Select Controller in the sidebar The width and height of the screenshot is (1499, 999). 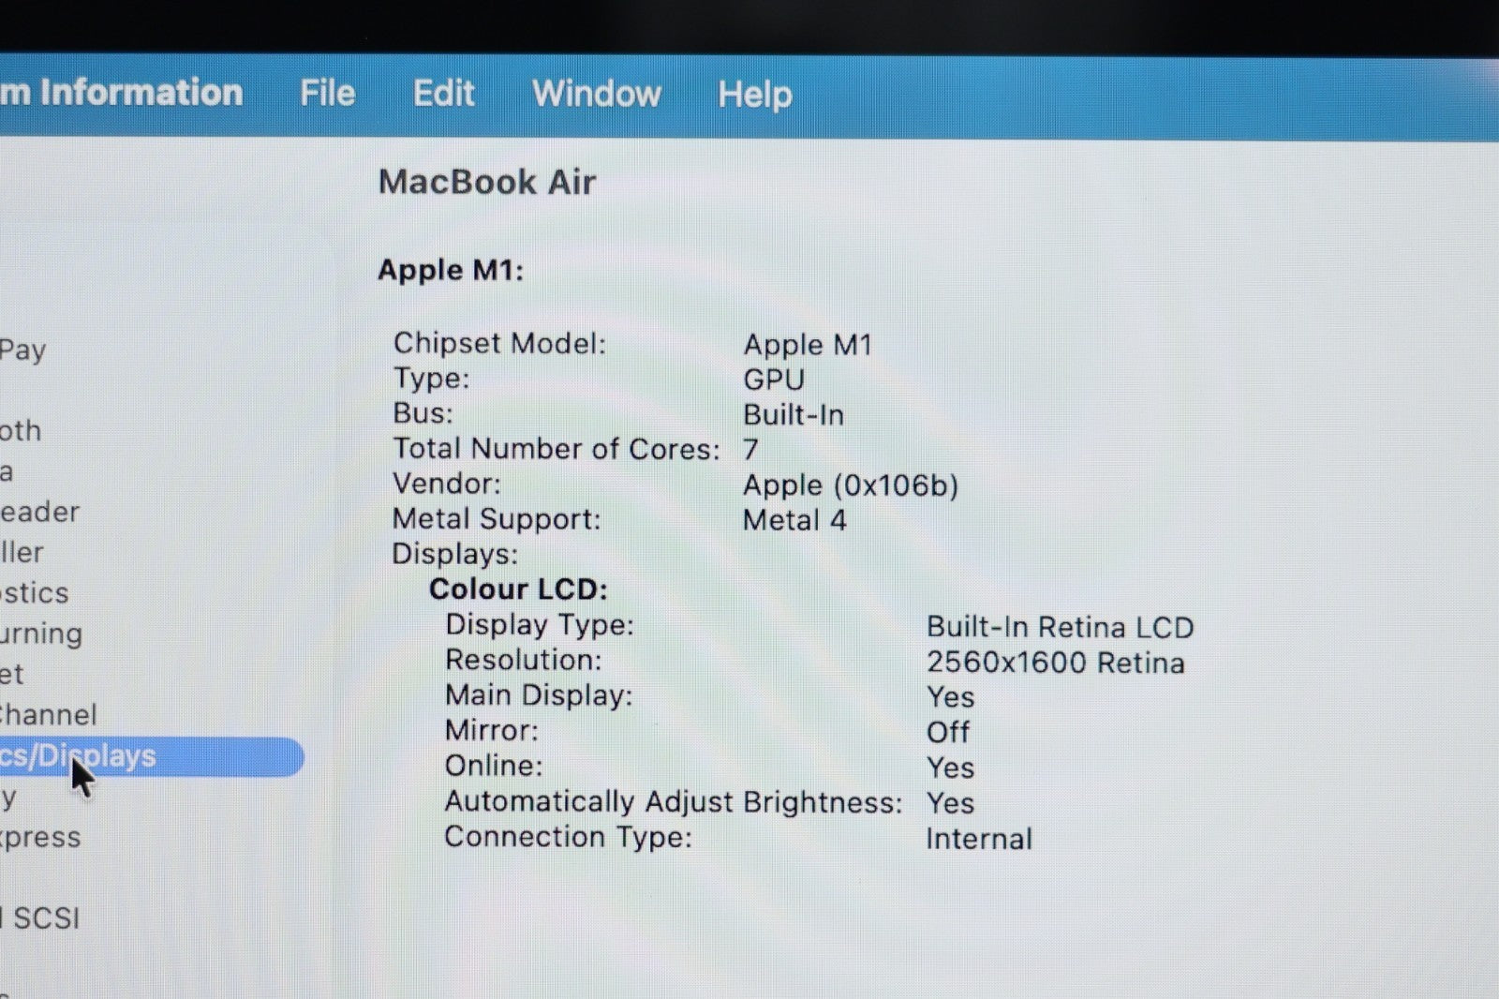tap(22, 553)
